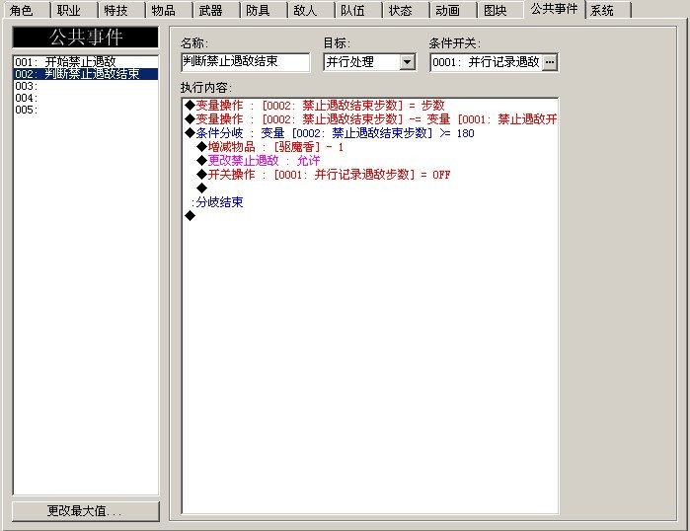The height and width of the screenshot is (531, 690).
Task: Go to the 特技 tab
Action: (x=120, y=10)
